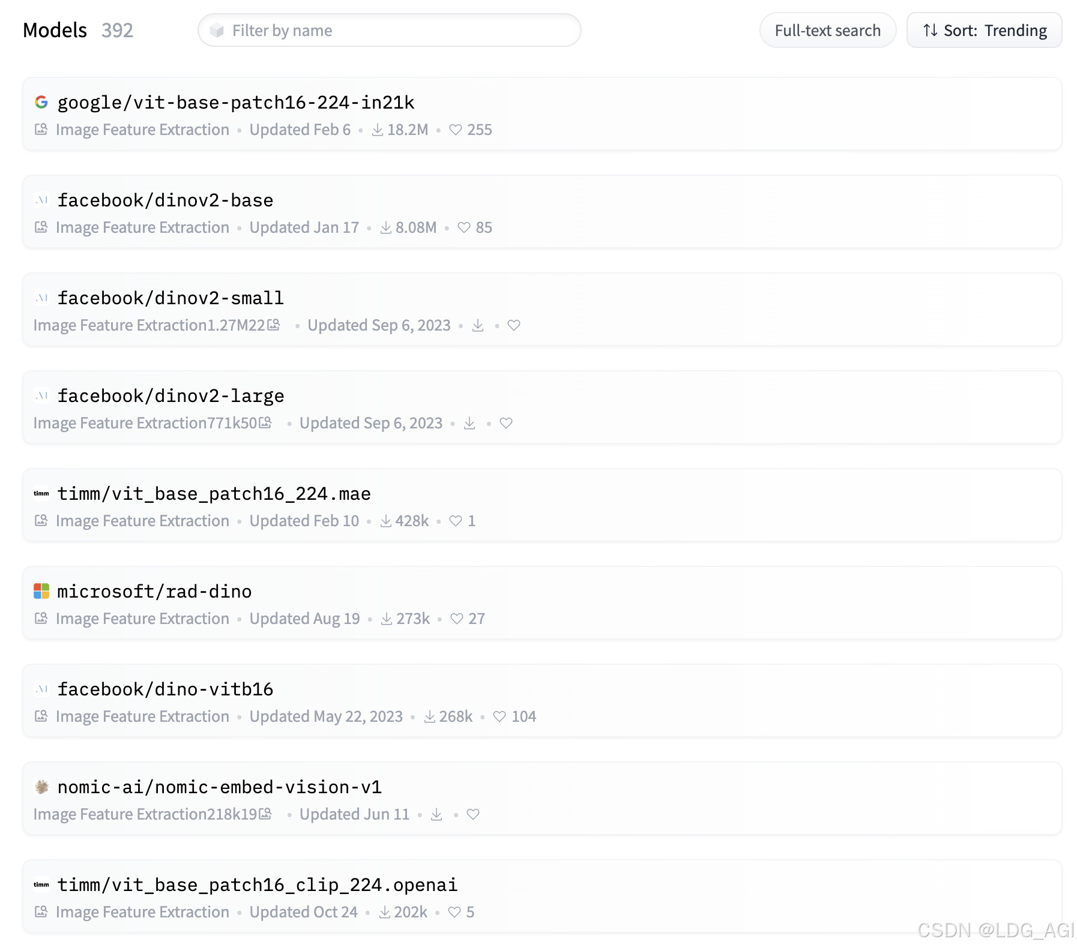Click the download icon in nomic-embed-vision row
This screenshot has height=948, width=1077.
click(437, 814)
